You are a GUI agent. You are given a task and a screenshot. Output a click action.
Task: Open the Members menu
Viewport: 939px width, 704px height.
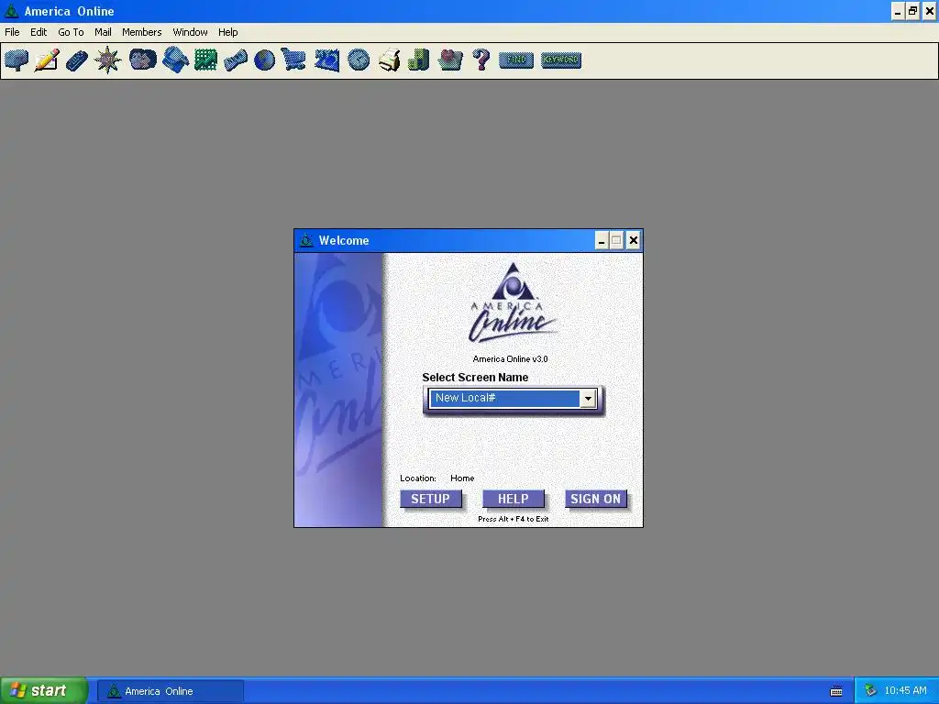(141, 32)
